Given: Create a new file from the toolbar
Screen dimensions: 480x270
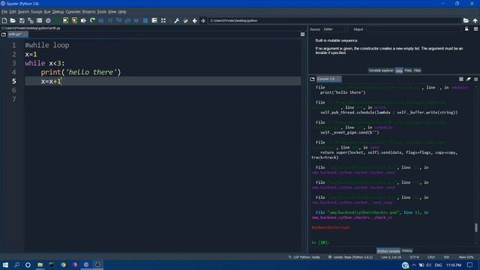Looking at the screenshot, I should click(x=4, y=20).
